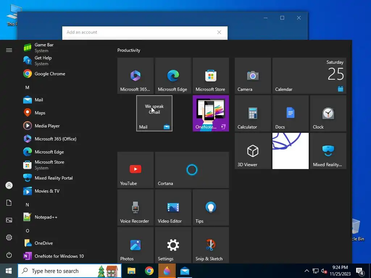
Task: Open the Mail app on the taskbar
Action: tap(184, 271)
